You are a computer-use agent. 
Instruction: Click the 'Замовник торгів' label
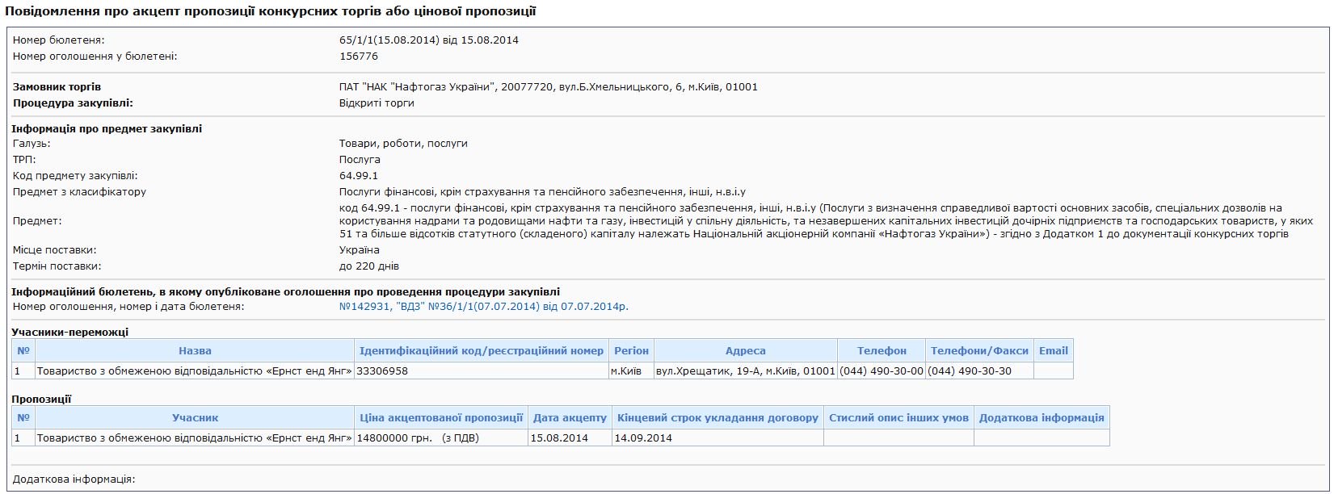click(x=57, y=87)
